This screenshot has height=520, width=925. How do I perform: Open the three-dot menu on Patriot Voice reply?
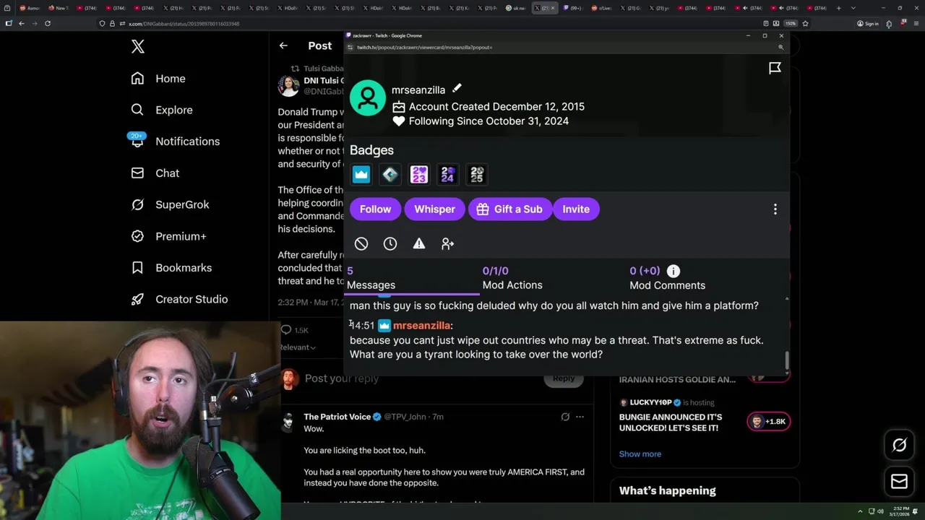point(580,417)
